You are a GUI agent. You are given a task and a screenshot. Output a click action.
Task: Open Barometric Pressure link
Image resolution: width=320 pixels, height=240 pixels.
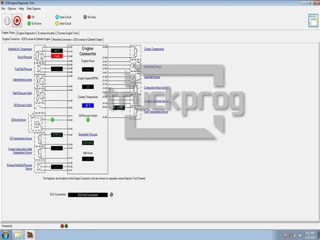88,134
